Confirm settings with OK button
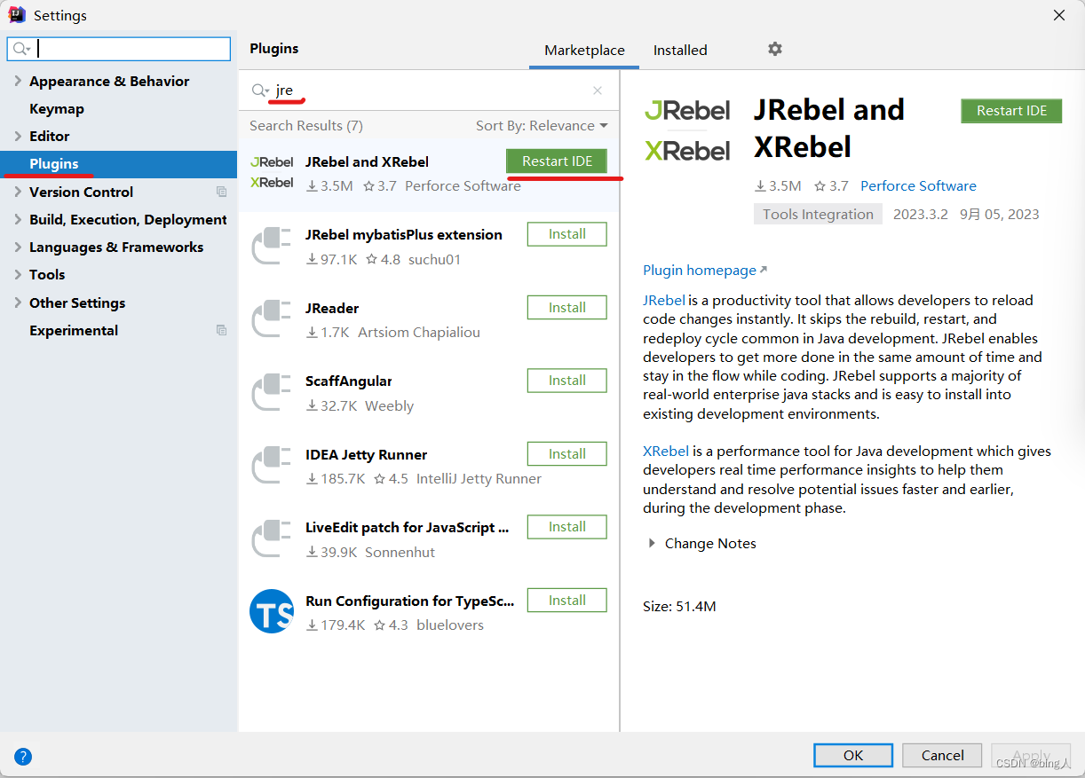 (853, 755)
